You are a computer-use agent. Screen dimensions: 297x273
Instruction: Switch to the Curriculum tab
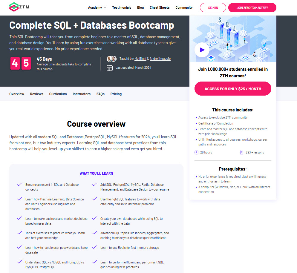coord(58,94)
